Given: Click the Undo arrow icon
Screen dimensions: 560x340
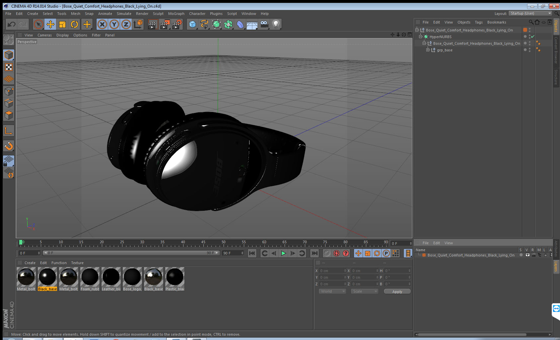Looking at the screenshot, I should [11, 24].
